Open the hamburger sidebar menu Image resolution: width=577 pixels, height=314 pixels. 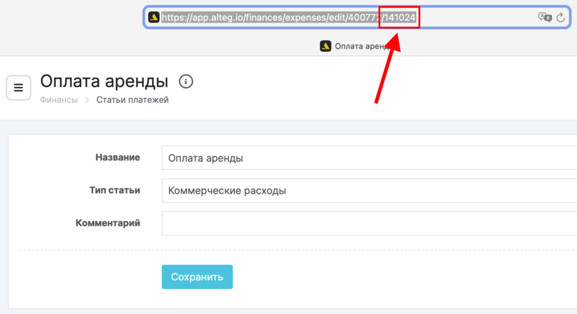18,88
